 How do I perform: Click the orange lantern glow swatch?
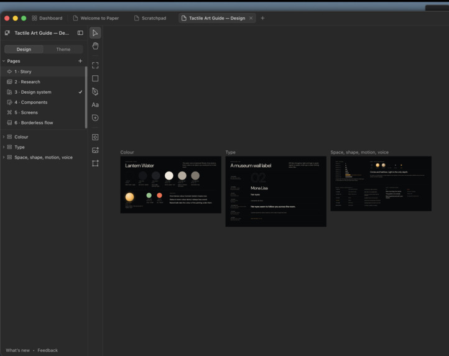(x=129, y=197)
